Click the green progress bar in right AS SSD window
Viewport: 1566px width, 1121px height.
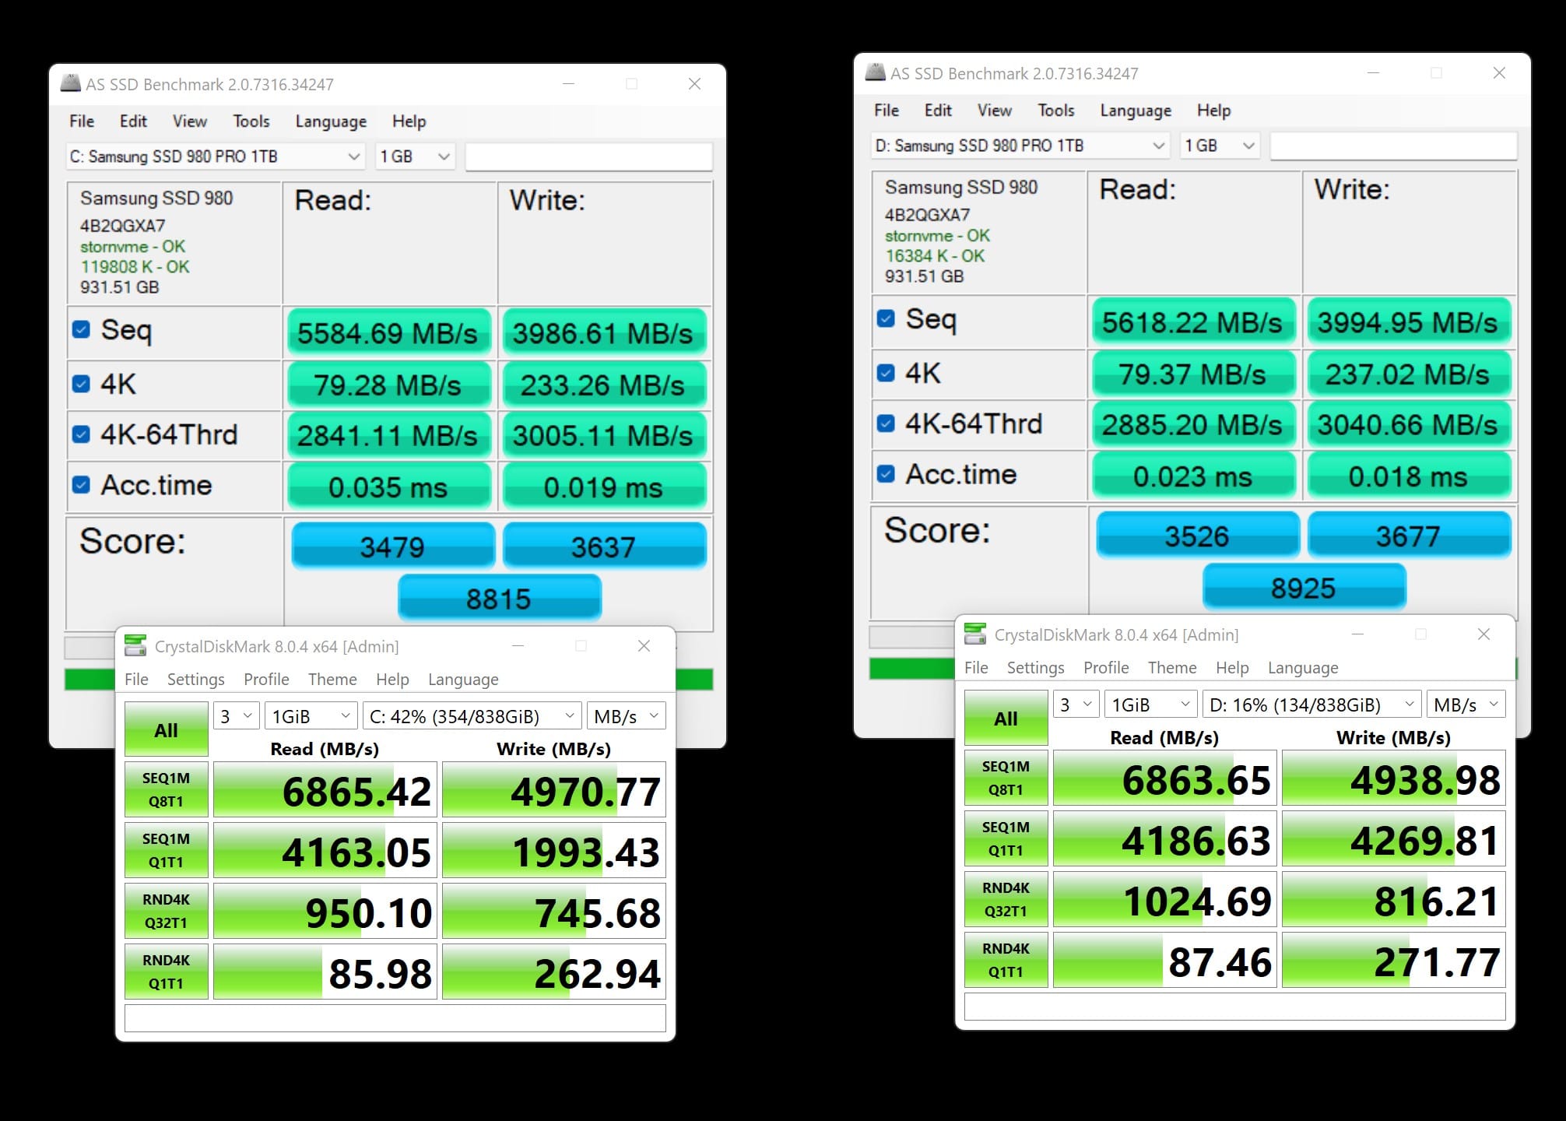point(911,668)
